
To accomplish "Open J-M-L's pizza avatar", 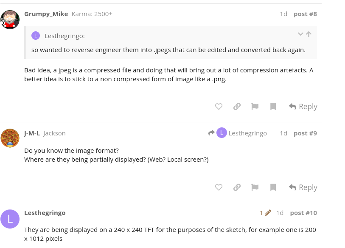I will 10,138.
